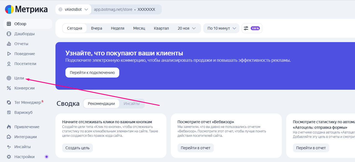This screenshot has width=355, height=162.
Task: Open the segment filter sliders with 100%
Action: [252, 28]
